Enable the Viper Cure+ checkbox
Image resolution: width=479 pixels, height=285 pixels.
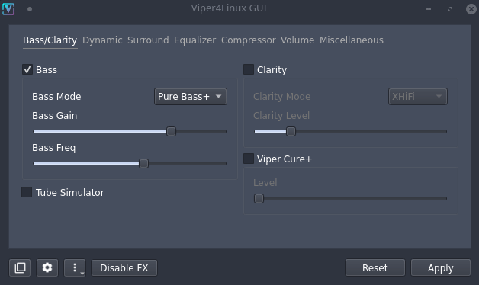[x=249, y=159]
